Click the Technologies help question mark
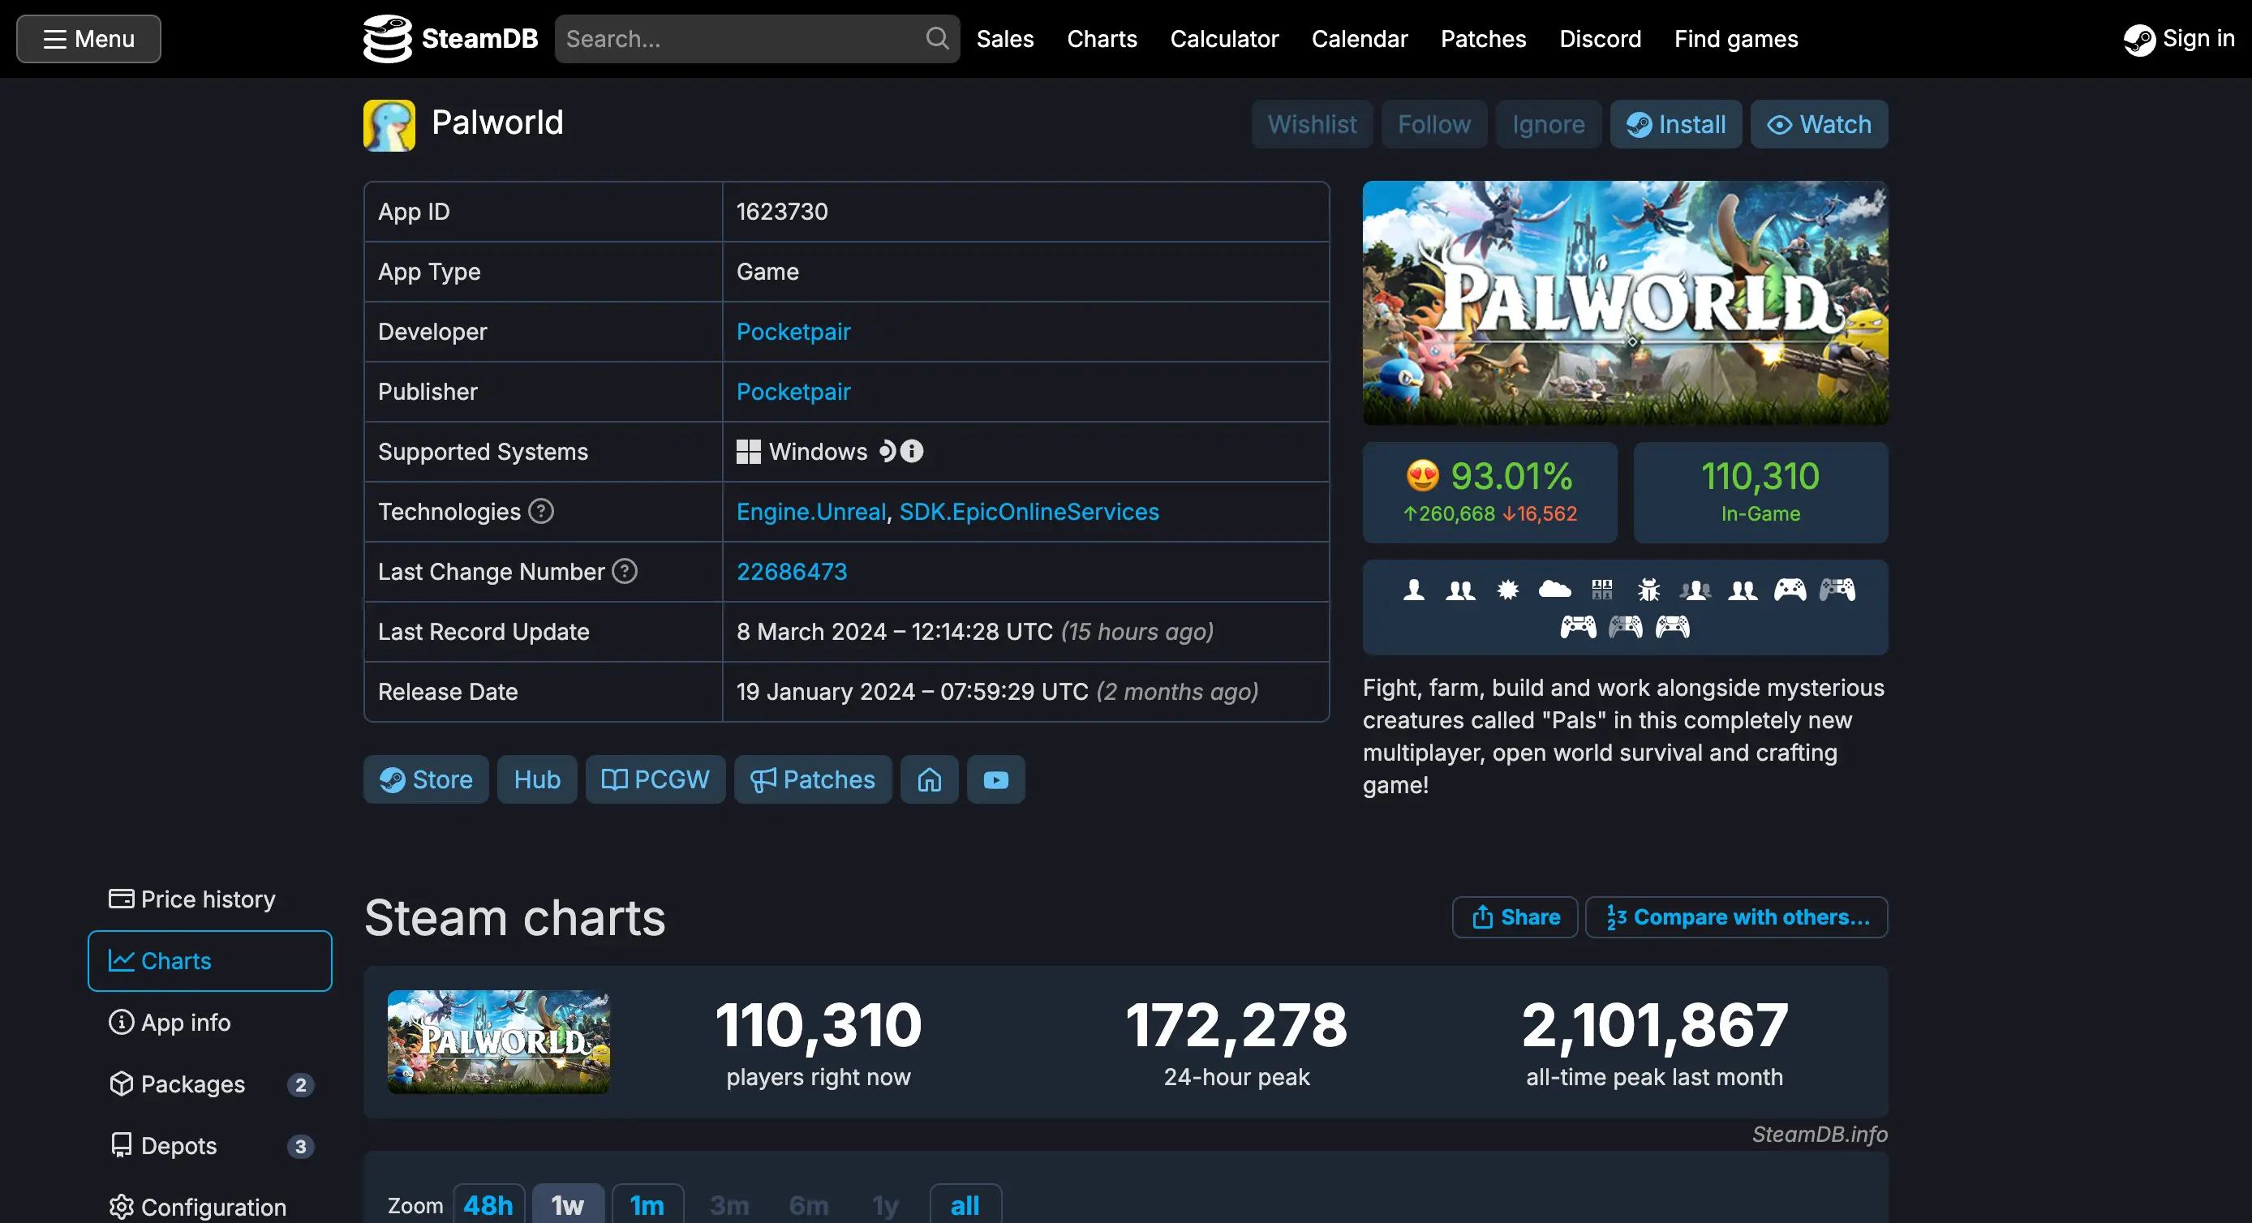The height and width of the screenshot is (1223, 2252). pyautogui.click(x=541, y=511)
